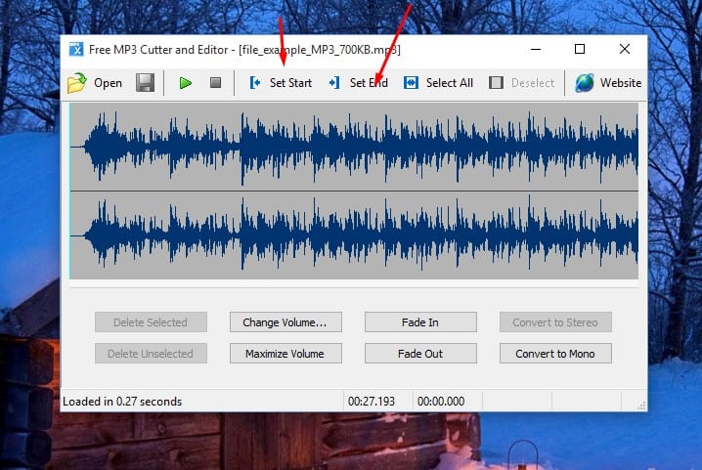Click inside the lower waveform channel
Image resolution: width=702 pixels, height=470 pixels.
click(x=352, y=235)
